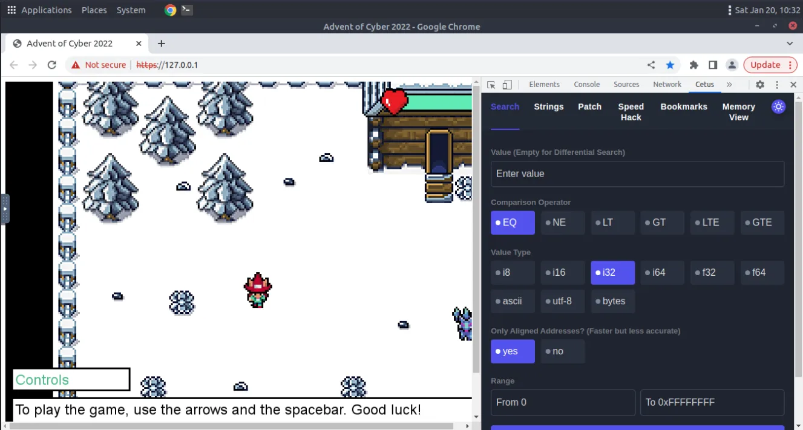Open the Chrome profile avatar

[x=732, y=65]
